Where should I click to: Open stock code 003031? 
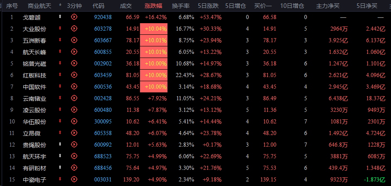pos(103,179)
